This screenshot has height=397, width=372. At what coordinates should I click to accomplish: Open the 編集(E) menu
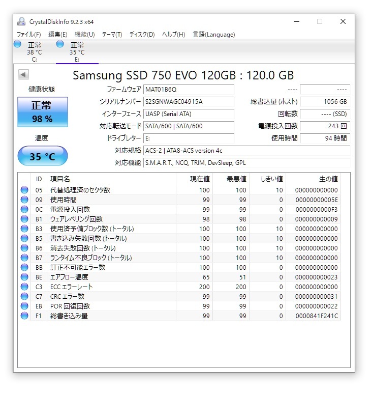[x=57, y=35]
